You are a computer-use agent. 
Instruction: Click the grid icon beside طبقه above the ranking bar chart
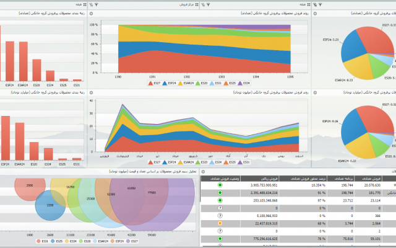point(85,4)
